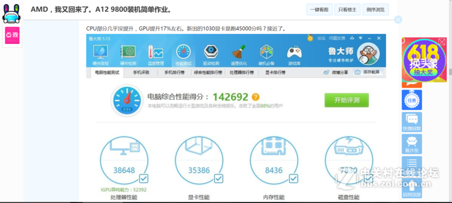Open the 驱动检测 driver detection icon
The height and width of the screenshot is (203, 452).
211,55
